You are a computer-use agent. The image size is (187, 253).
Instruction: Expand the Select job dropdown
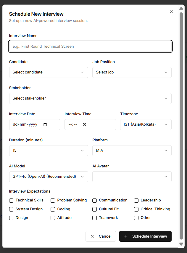[x=132, y=72]
